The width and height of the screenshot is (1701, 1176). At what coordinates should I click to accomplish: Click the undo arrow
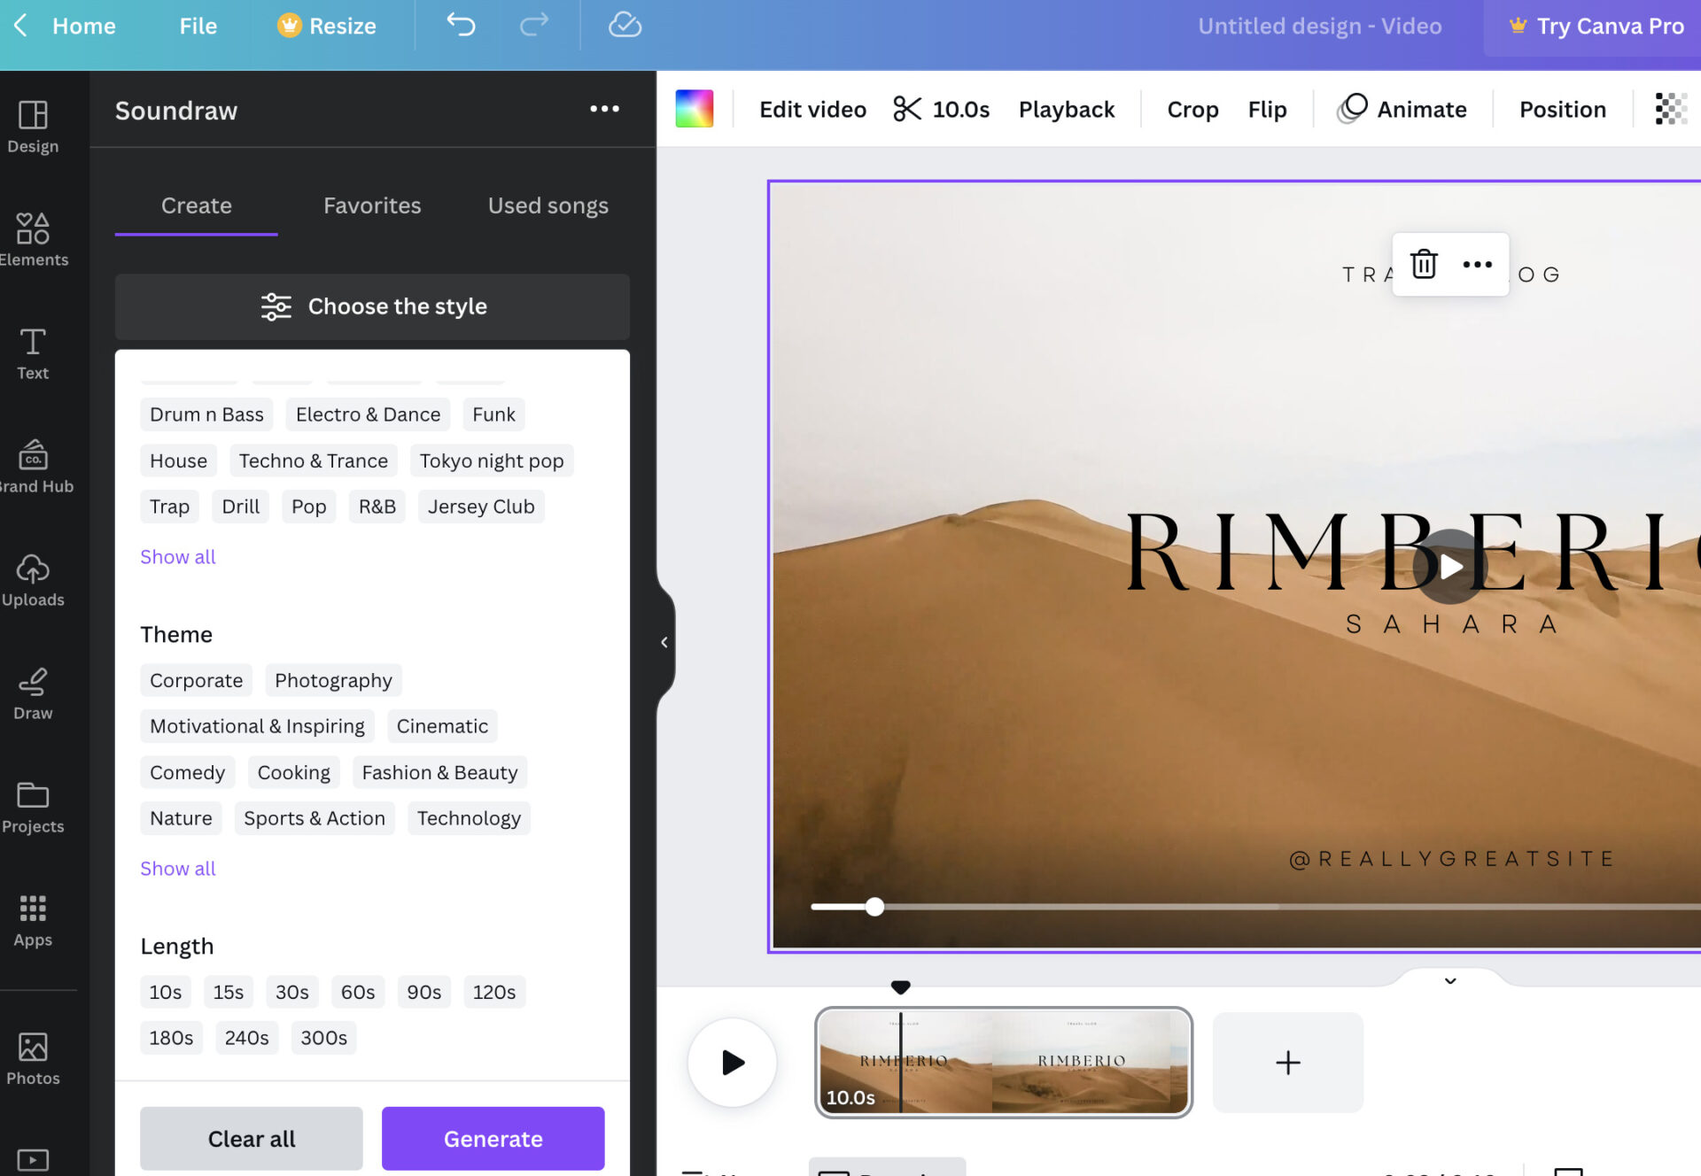[461, 25]
